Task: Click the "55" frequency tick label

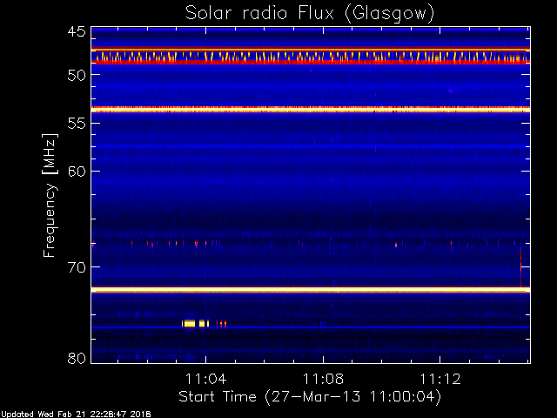Action: 77,124
